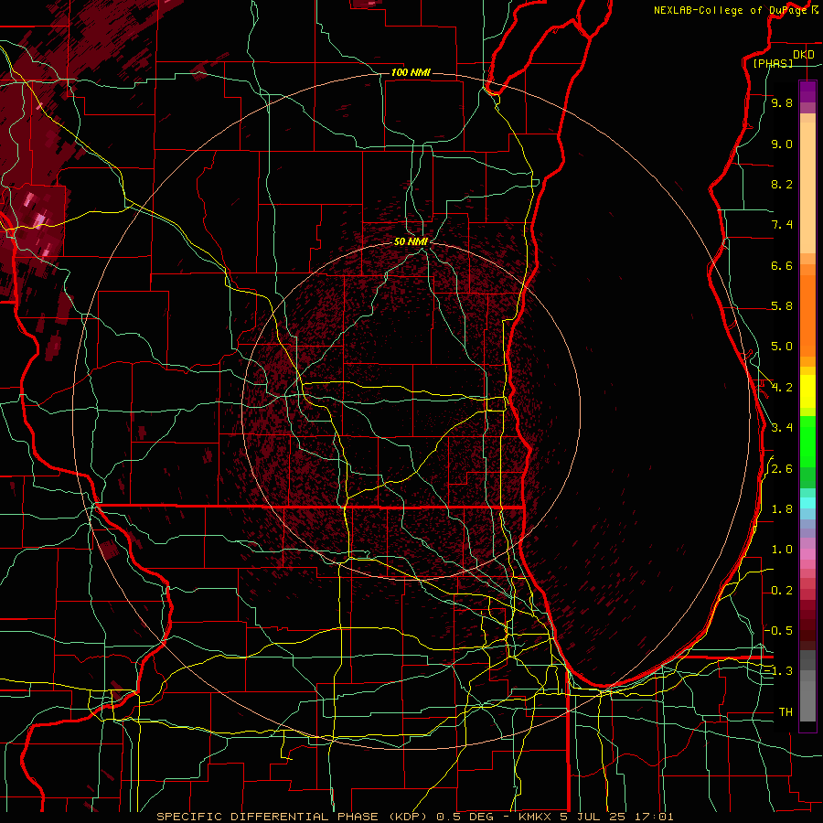The height and width of the screenshot is (823, 823).
Task: Click the 1.0 scale value
Action: click(782, 550)
